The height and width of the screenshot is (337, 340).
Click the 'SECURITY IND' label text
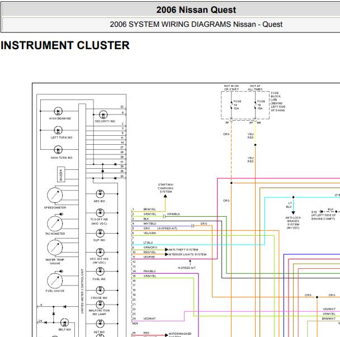[105, 121]
